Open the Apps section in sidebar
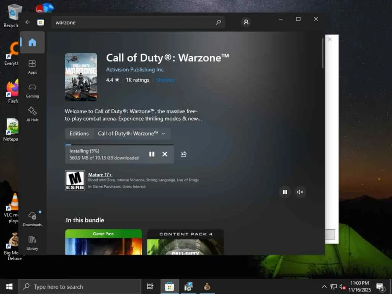The width and height of the screenshot is (392, 294). pos(32,67)
